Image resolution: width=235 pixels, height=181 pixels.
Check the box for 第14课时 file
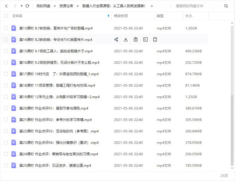[x=6, y=39]
